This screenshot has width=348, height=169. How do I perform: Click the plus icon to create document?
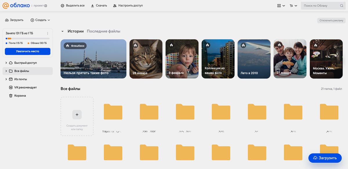tap(77, 115)
